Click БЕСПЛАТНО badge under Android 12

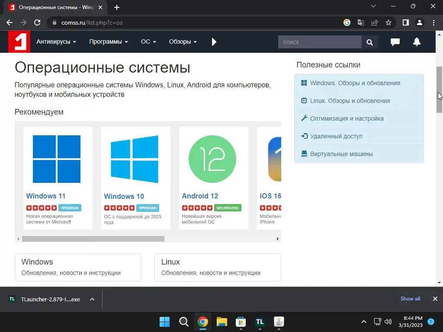pyautogui.click(x=228, y=208)
